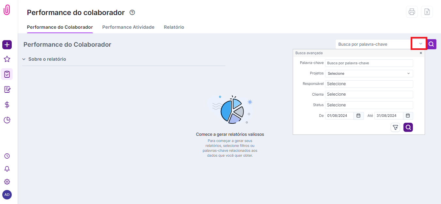Open the pie chart reports icon in sidebar

coord(7,120)
